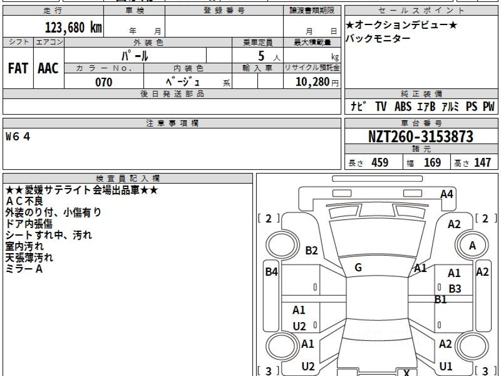Click the 乗車定員 header

(258, 42)
